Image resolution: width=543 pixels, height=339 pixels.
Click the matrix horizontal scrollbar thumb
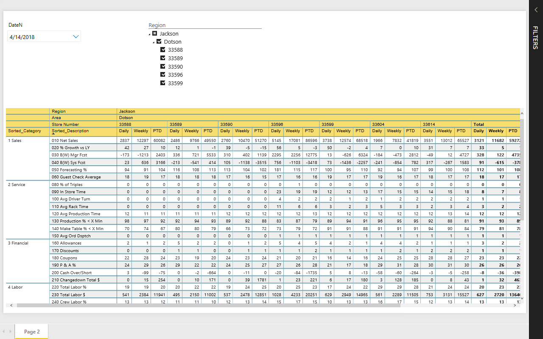point(208,305)
